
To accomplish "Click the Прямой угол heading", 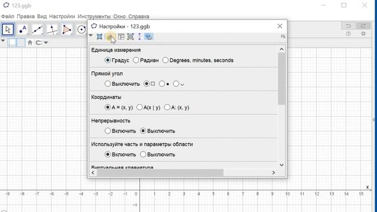I will tap(107, 74).
